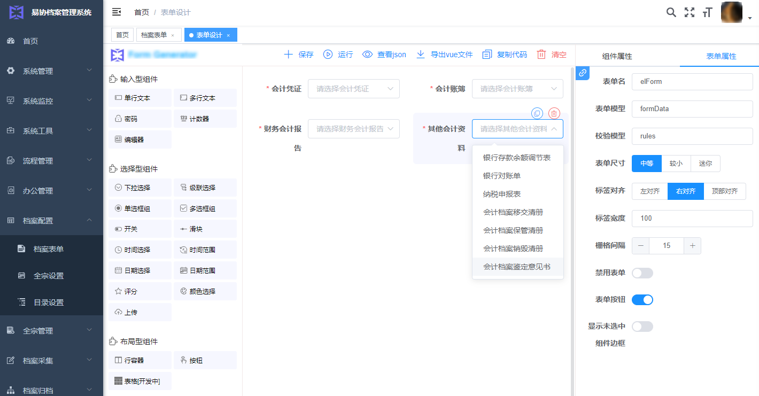Screen dimensions: 759x396
Task: Collapse sidebar with the hamburger icon
Action: tap(116, 12)
